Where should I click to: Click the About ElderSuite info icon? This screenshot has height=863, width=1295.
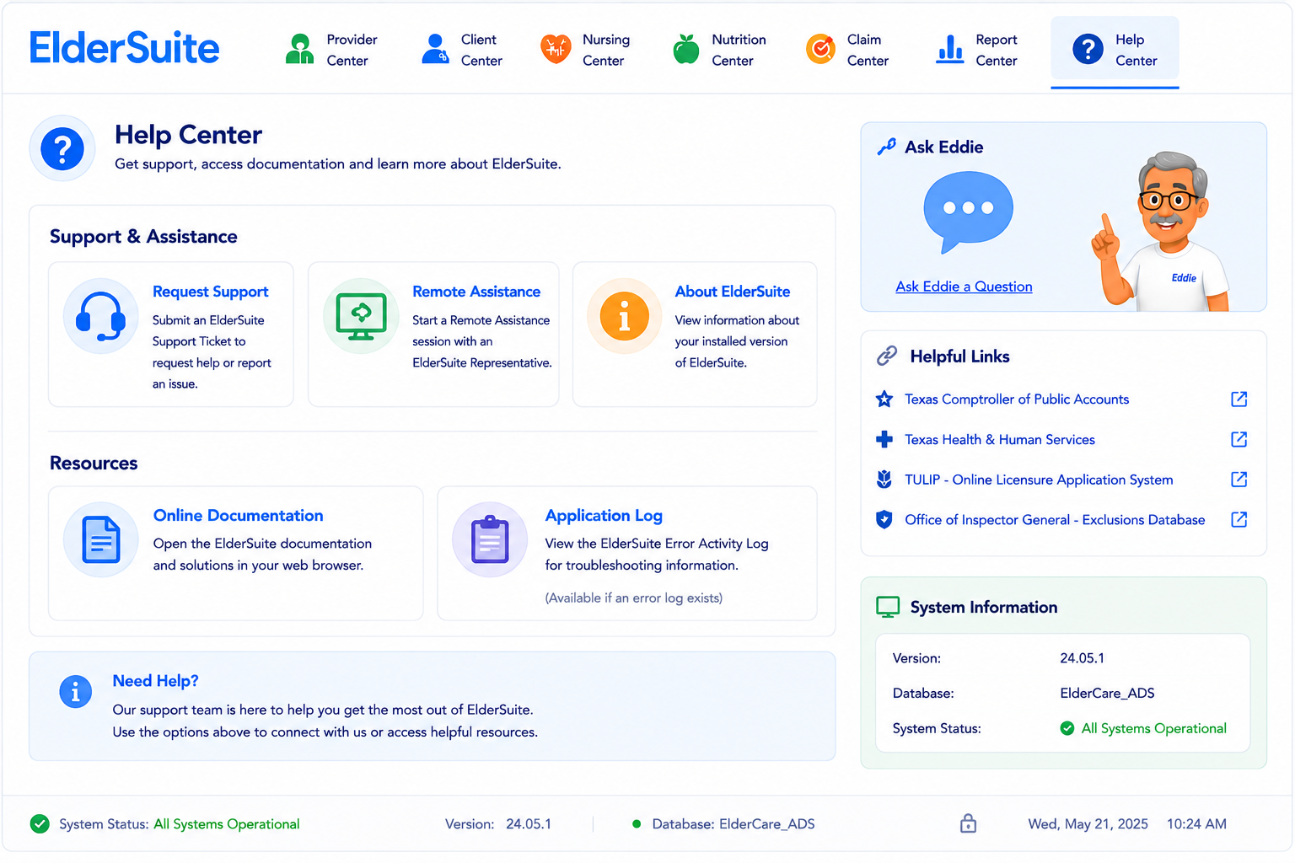(625, 316)
